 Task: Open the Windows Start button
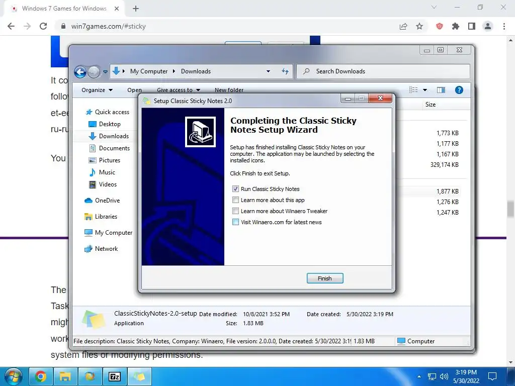tap(14, 376)
